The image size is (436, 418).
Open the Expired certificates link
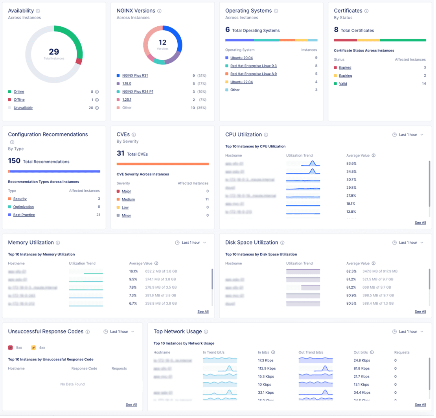point(346,68)
